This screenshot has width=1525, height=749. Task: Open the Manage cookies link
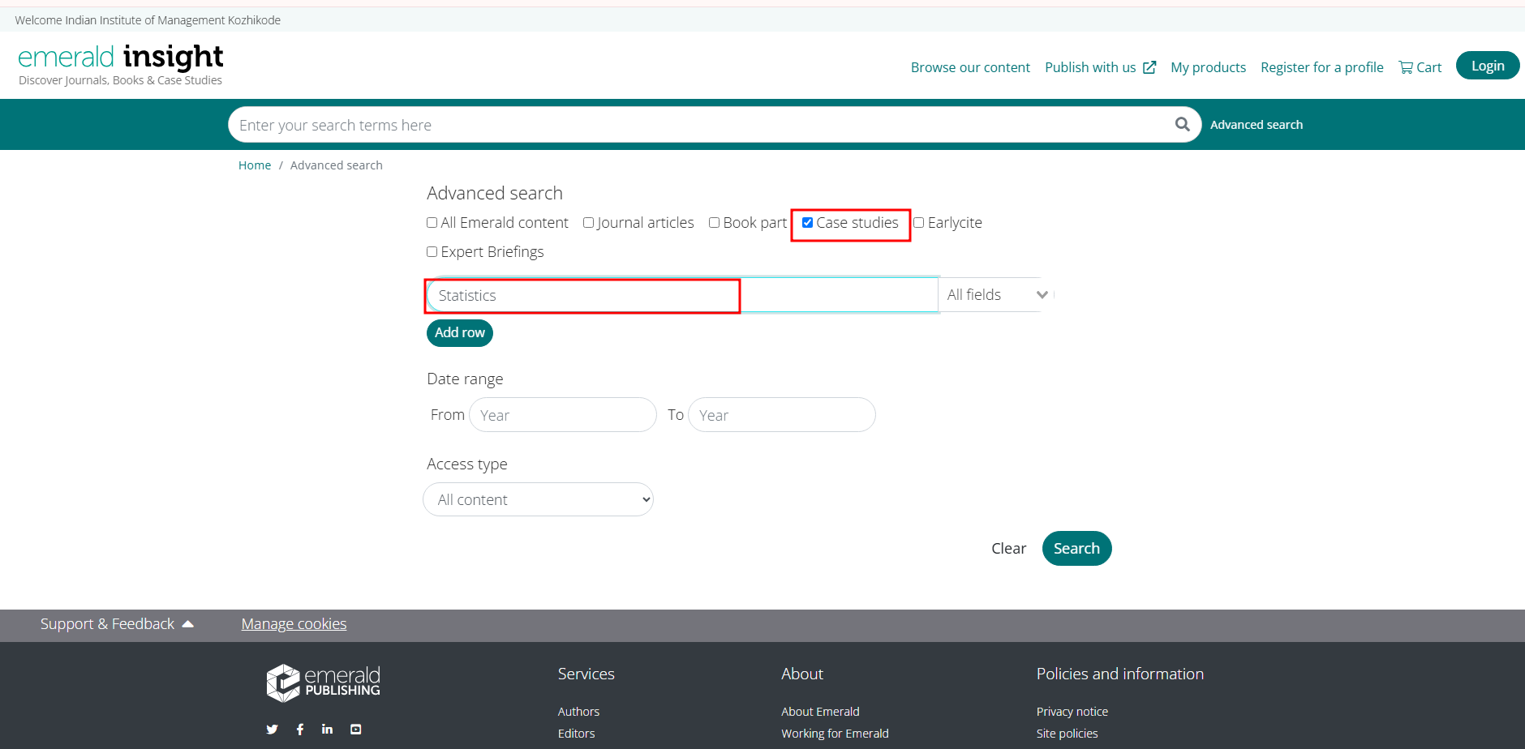tap(294, 624)
